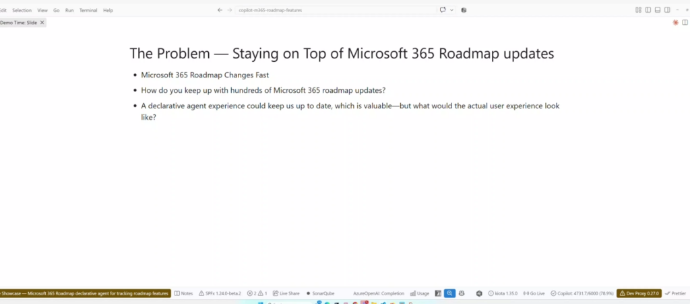Open the Copilot chat icon in title bar
Viewport: 690px width, 304px height.
(443, 10)
